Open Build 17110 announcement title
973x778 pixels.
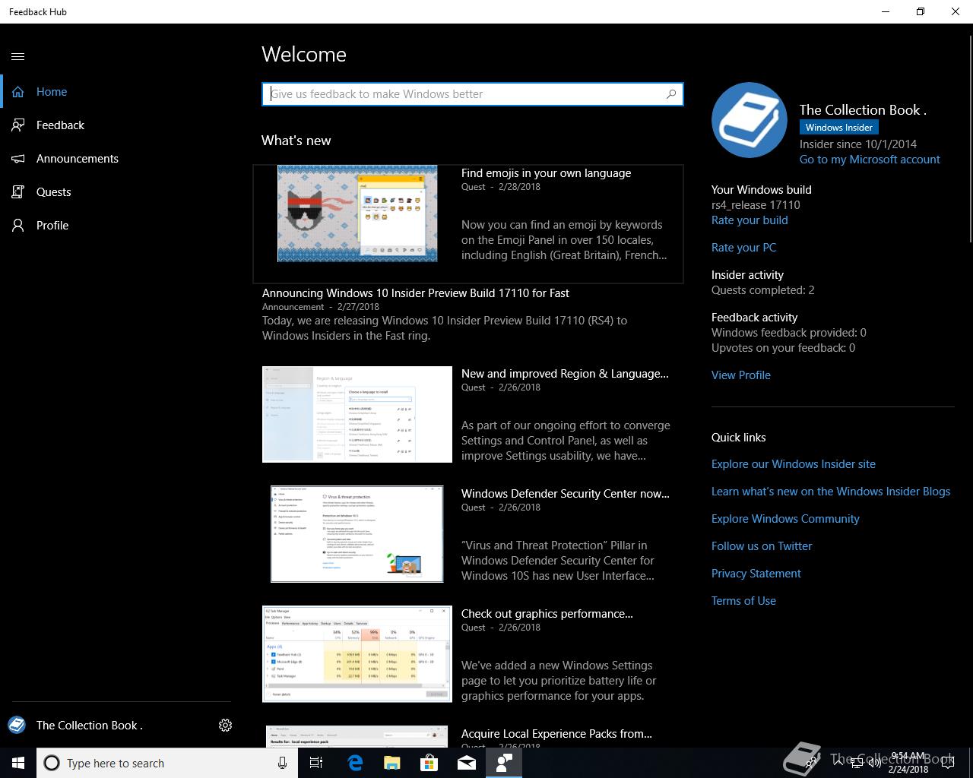[x=416, y=293]
